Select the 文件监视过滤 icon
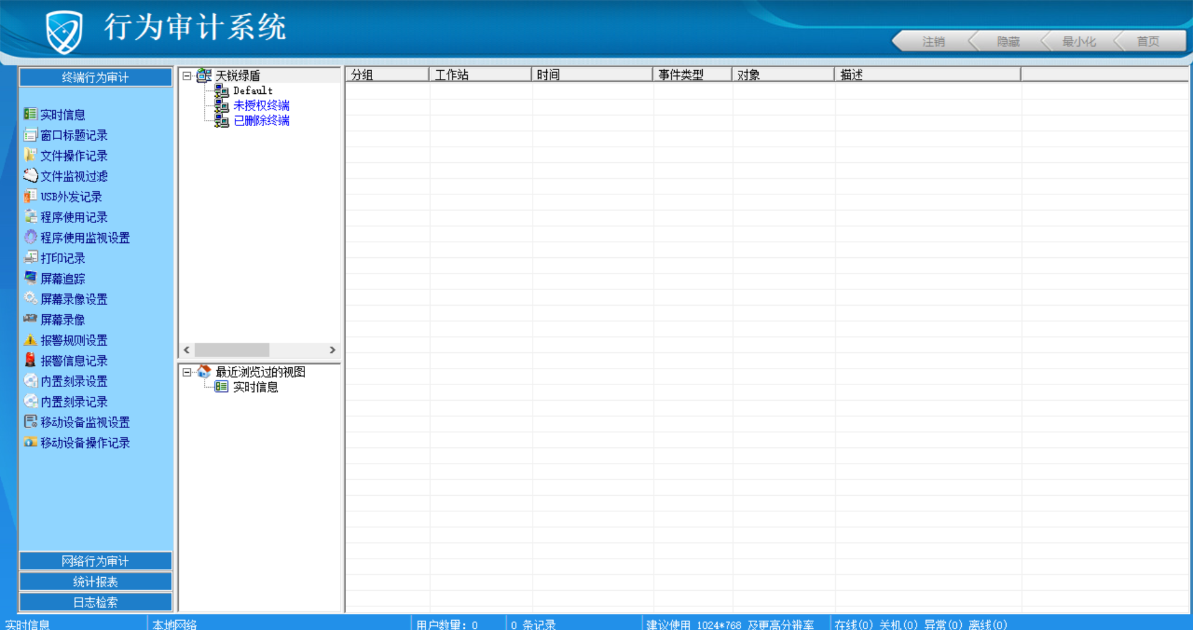The height and width of the screenshot is (630, 1193). point(30,175)
